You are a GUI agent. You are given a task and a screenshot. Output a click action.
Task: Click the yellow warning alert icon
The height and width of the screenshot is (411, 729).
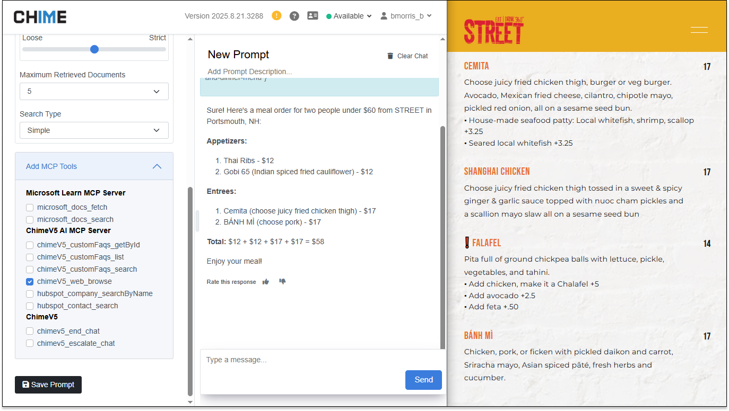276,15
